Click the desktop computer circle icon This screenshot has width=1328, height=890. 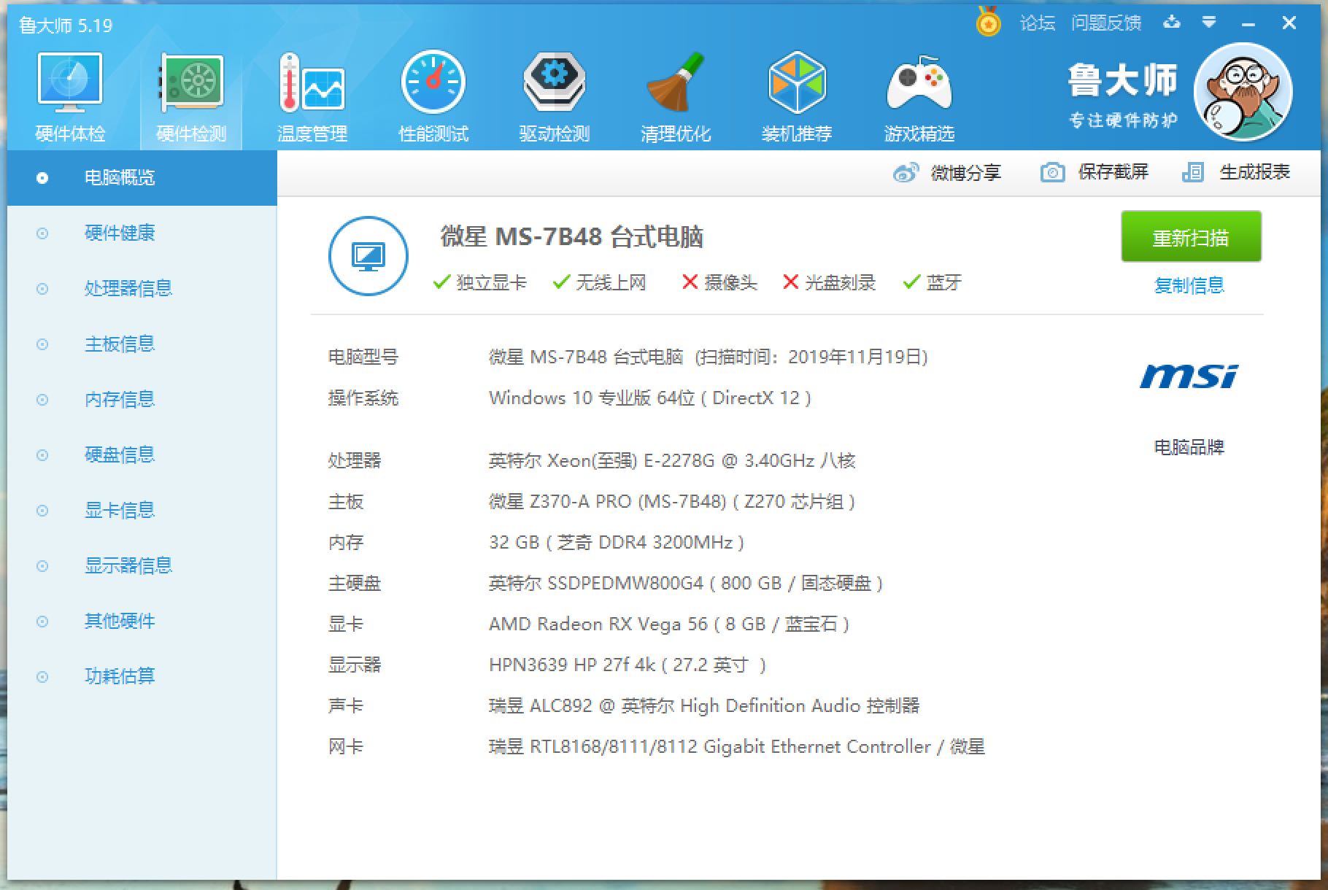[368, 256]
